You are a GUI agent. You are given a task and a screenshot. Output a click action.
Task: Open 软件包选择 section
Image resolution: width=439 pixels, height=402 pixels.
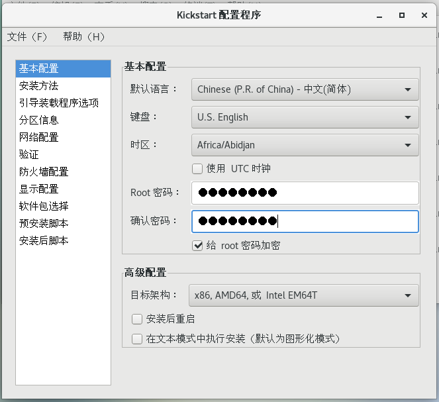(64, 207)
